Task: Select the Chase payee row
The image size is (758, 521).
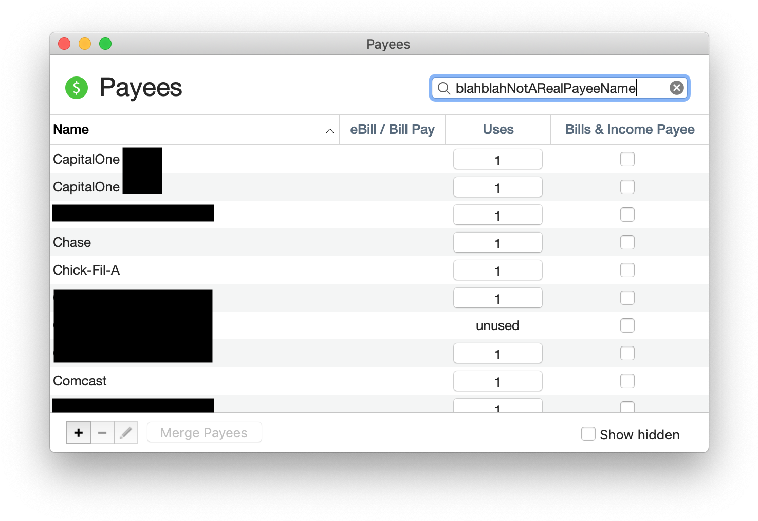Action: point(379,242)
